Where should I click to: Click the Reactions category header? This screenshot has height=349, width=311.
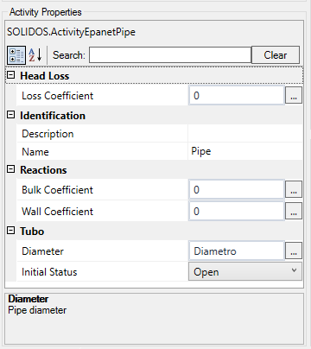pos(43,170)
